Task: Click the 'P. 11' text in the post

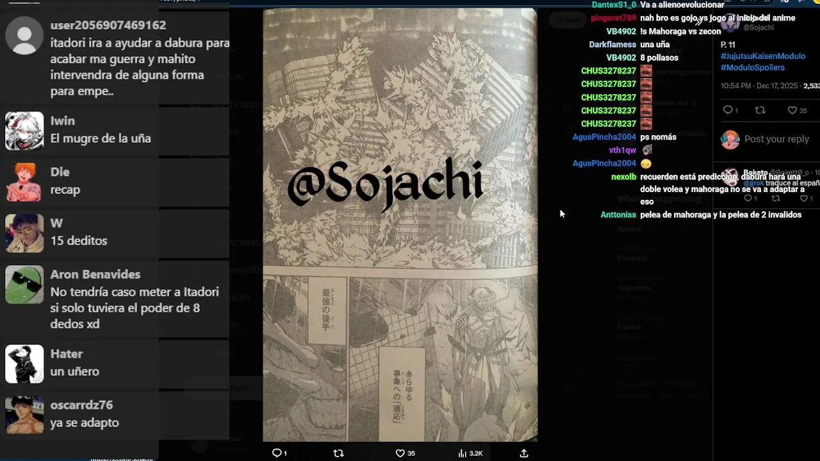Action: click(728, 45)
